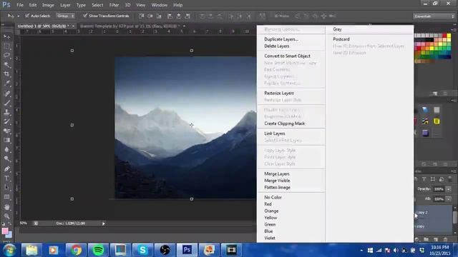Open the Essentials workspace dropdown
458x257 pixels.
pyautogui.click(x=434, y=16)
